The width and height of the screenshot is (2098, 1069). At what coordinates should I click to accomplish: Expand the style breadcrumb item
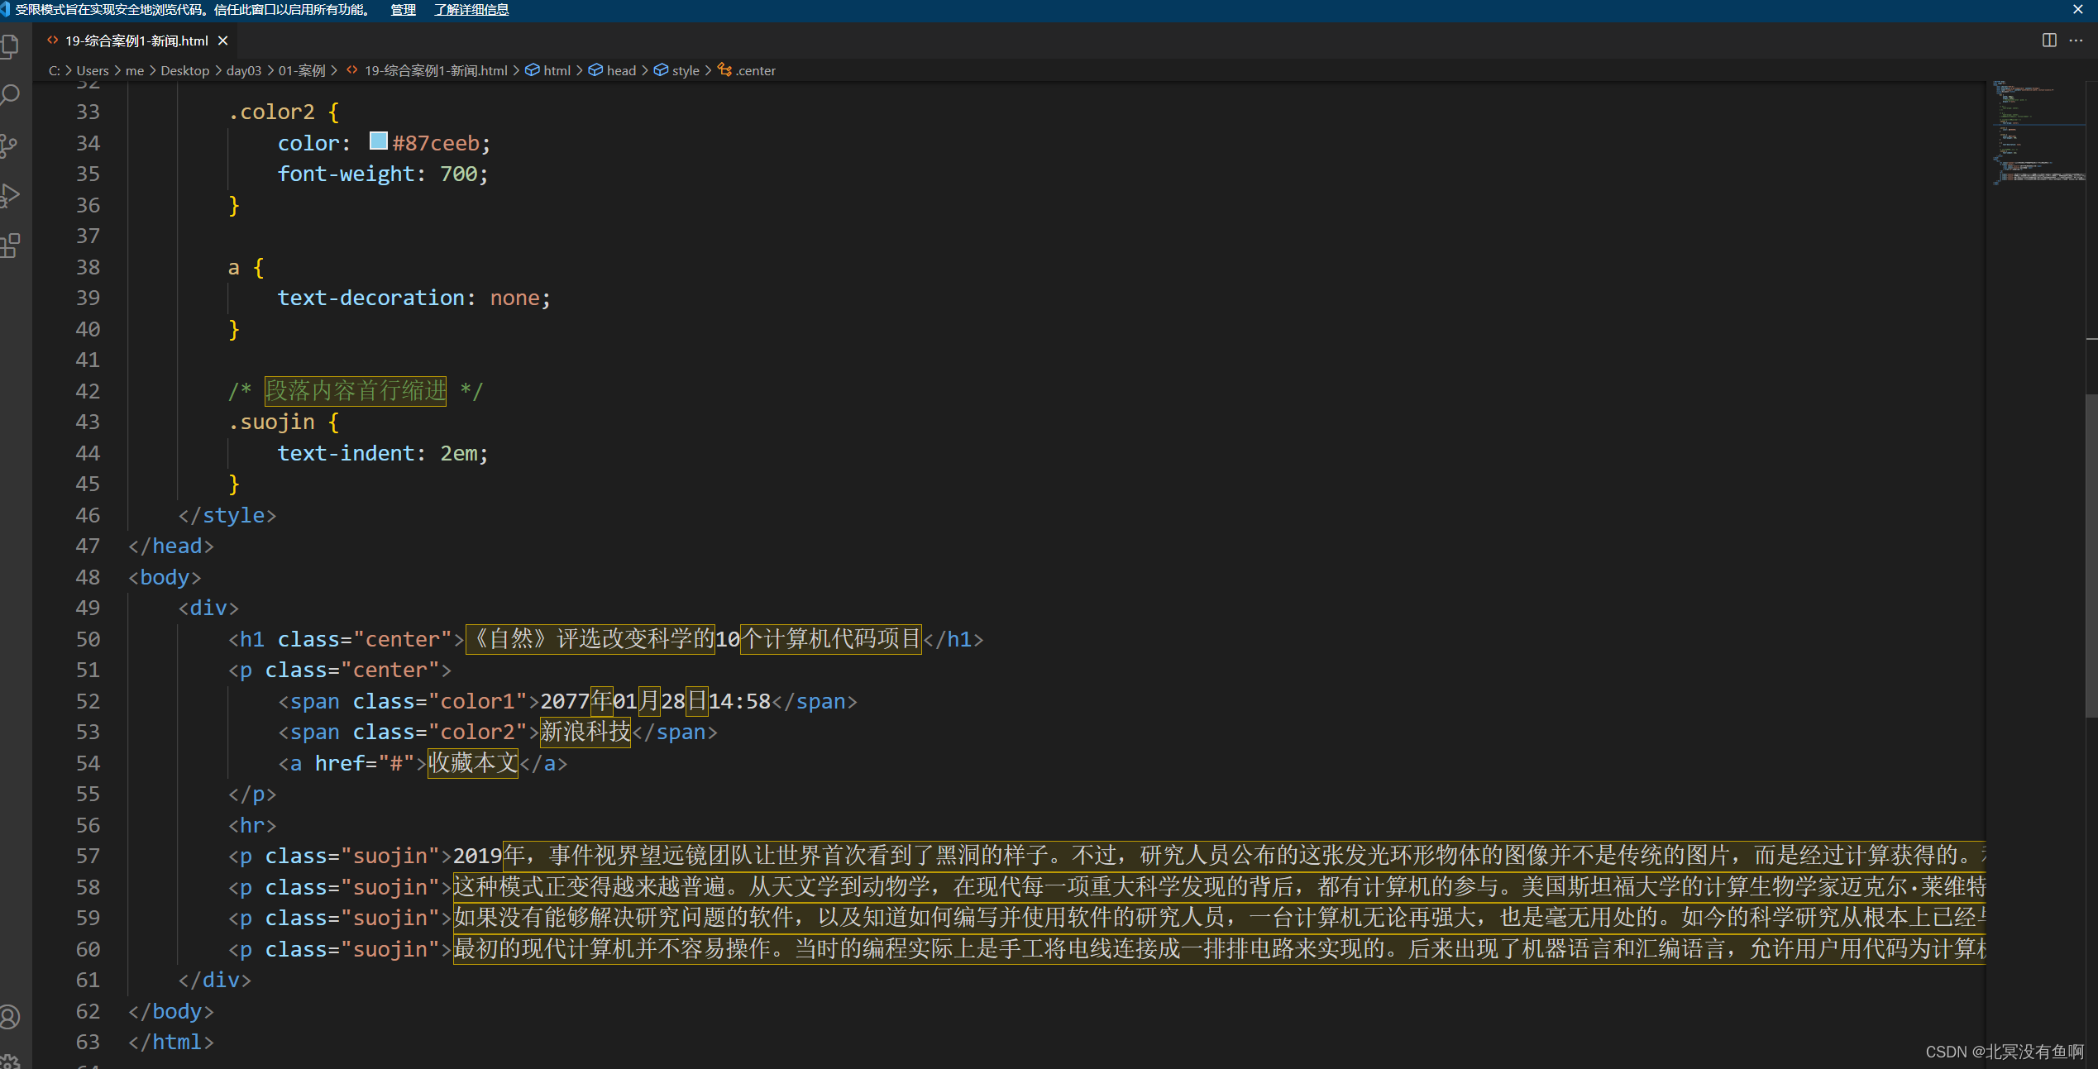tap(685, 71)
